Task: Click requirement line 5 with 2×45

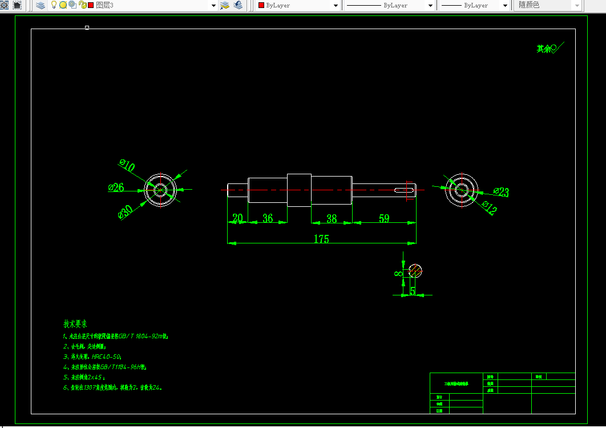Action: pyautogui.click(x=84, y=377)
